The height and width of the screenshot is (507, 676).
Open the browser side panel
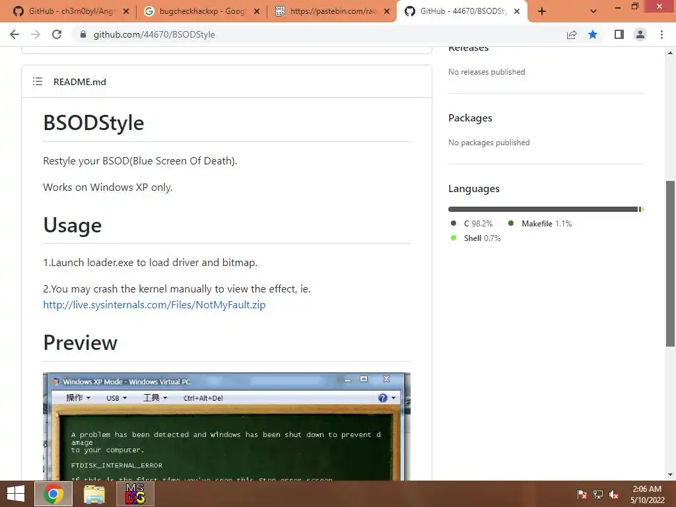point(619,34)
